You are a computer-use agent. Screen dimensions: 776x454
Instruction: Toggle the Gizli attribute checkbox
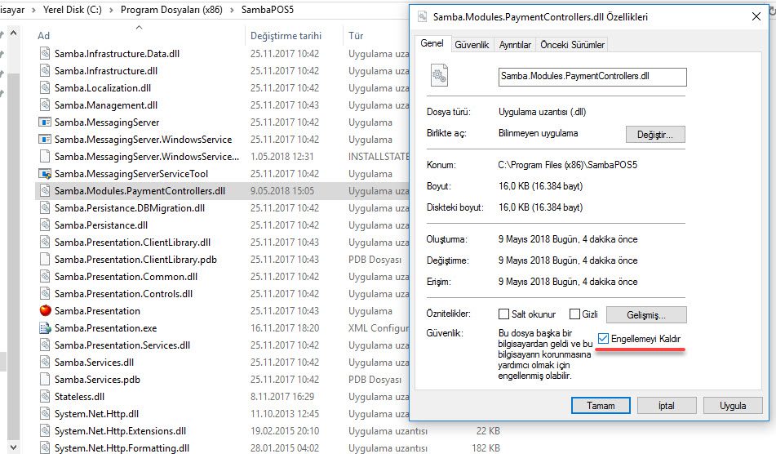click(x=574, y=314)
